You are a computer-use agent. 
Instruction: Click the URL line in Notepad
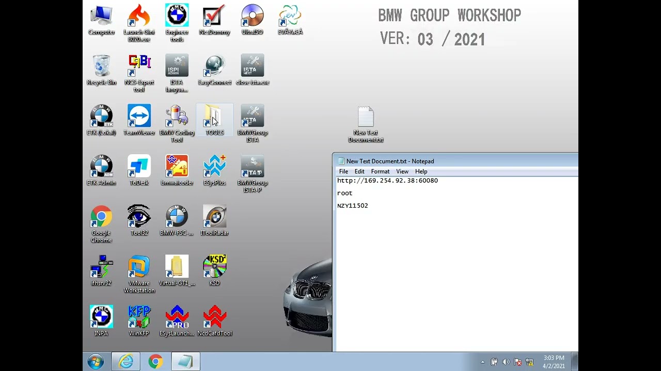387,180
